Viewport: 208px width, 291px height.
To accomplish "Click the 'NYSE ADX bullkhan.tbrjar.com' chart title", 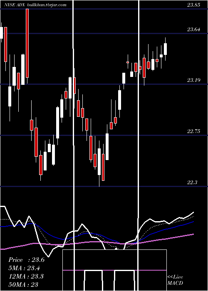I will pos(35,5).
